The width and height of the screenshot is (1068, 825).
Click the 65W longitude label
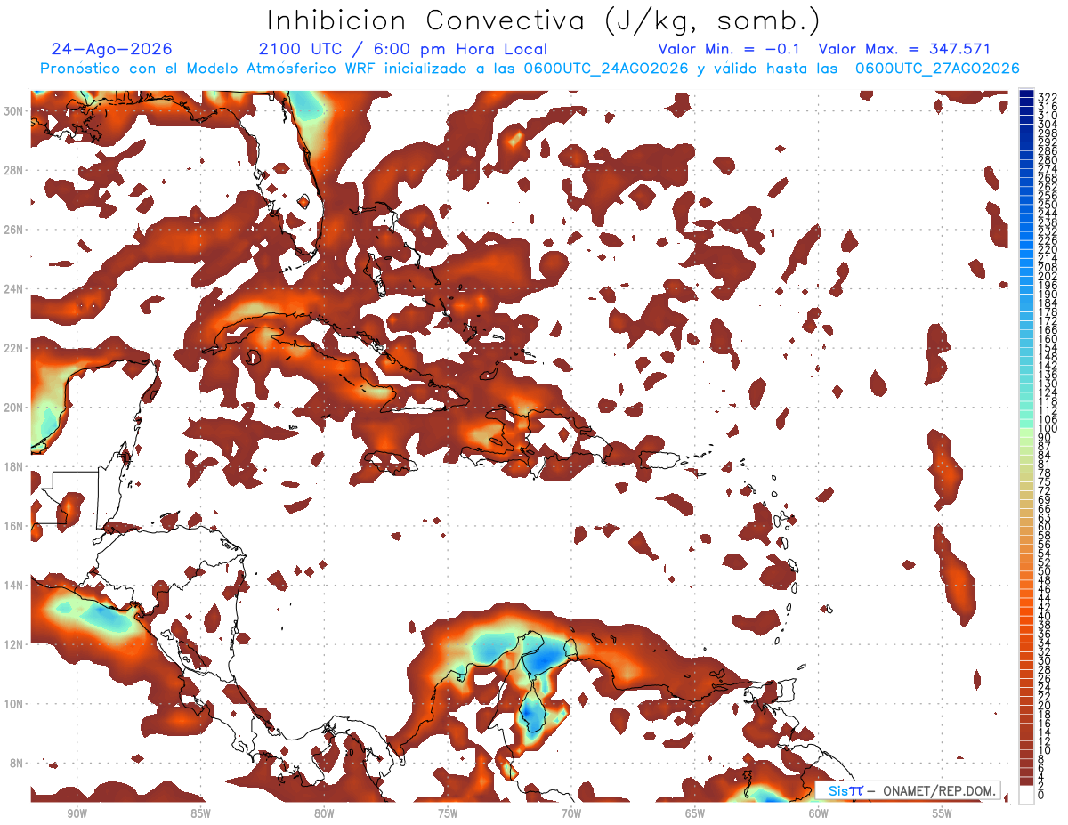(695, 813)
